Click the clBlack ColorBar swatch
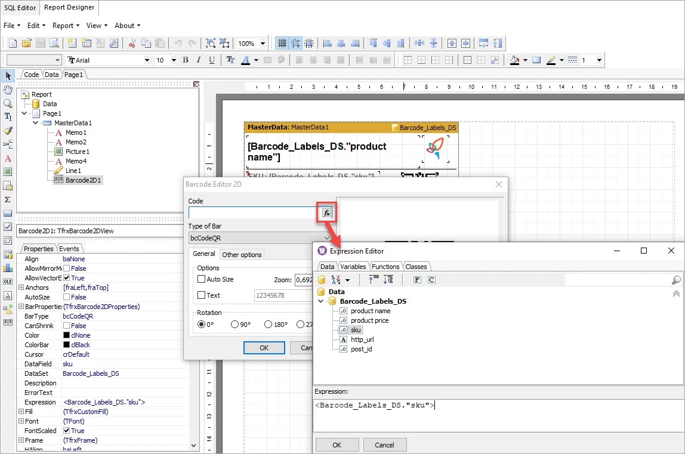 tap(67, 345)
